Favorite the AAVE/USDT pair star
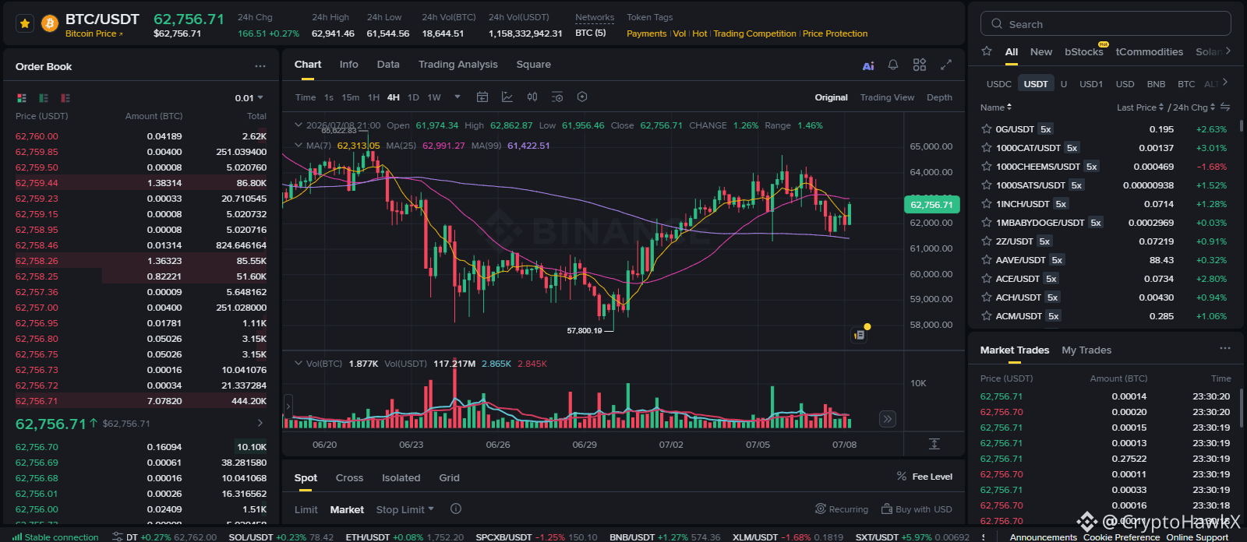Screen dimensions: 1247x542 point(987,260)
